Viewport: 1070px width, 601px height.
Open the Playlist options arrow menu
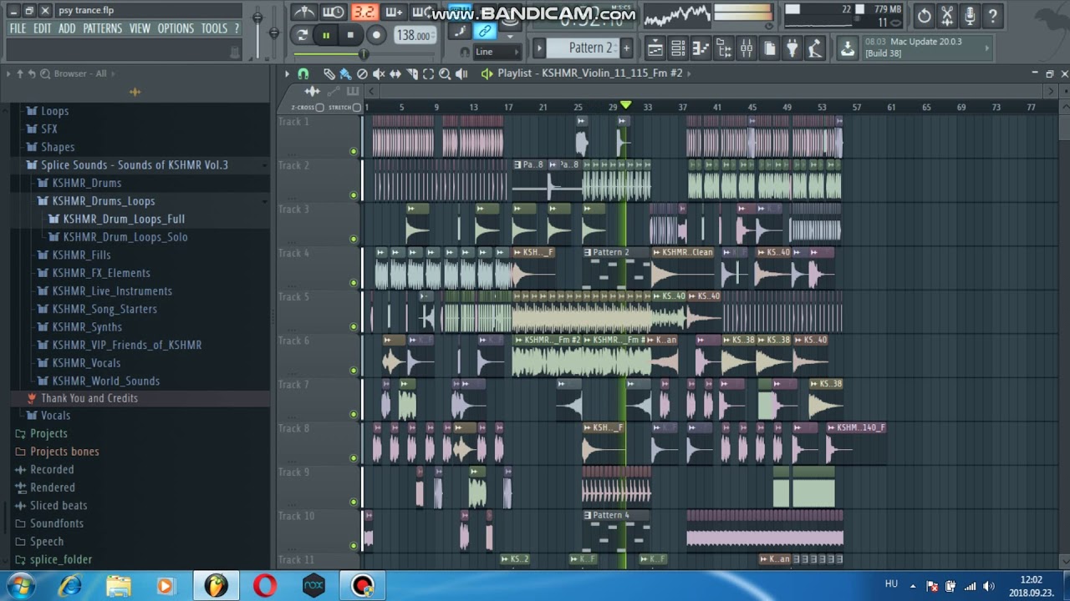click(x=287, y=73)
